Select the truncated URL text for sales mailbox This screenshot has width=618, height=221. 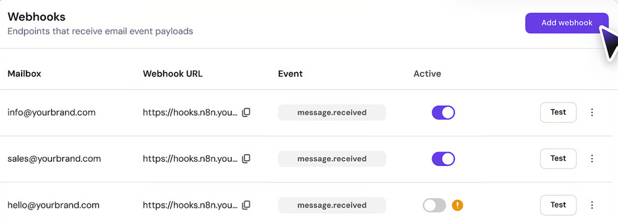pyautogui.click(x=190, y=159)
